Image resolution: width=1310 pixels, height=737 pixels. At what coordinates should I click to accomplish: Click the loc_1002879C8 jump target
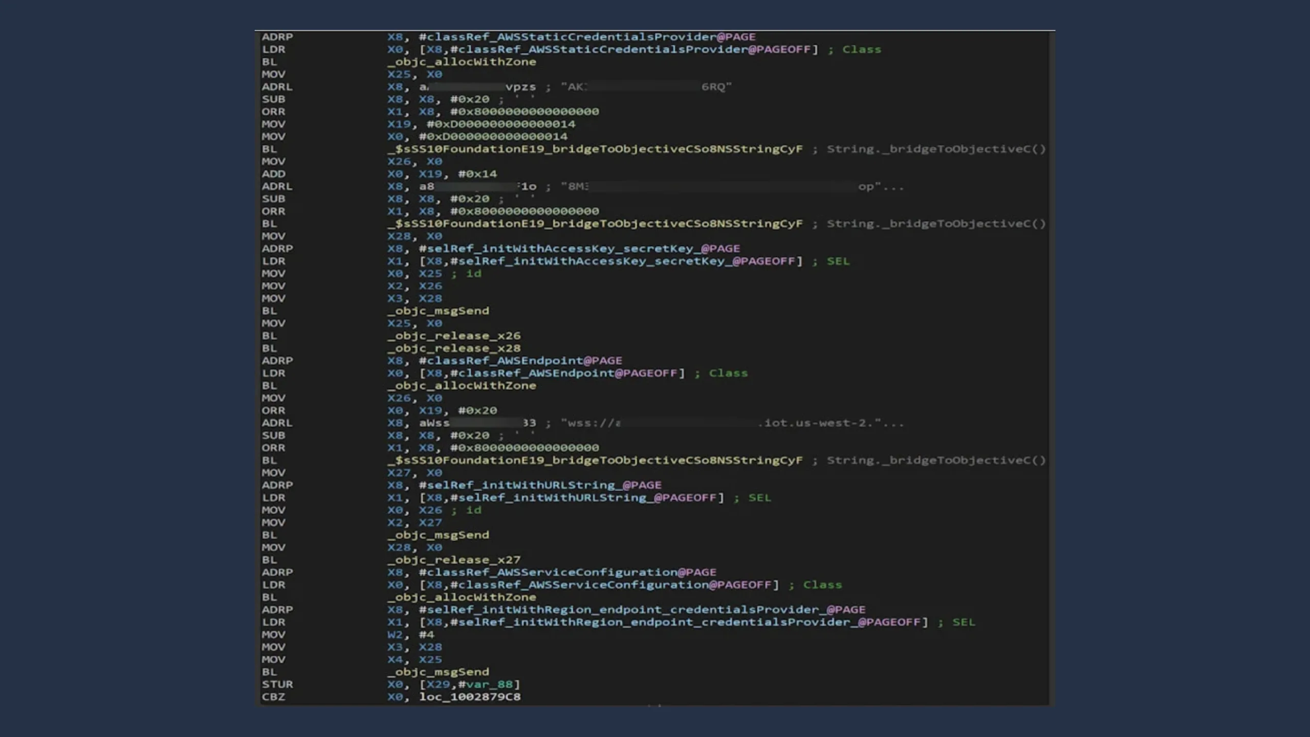click(470, 697)
